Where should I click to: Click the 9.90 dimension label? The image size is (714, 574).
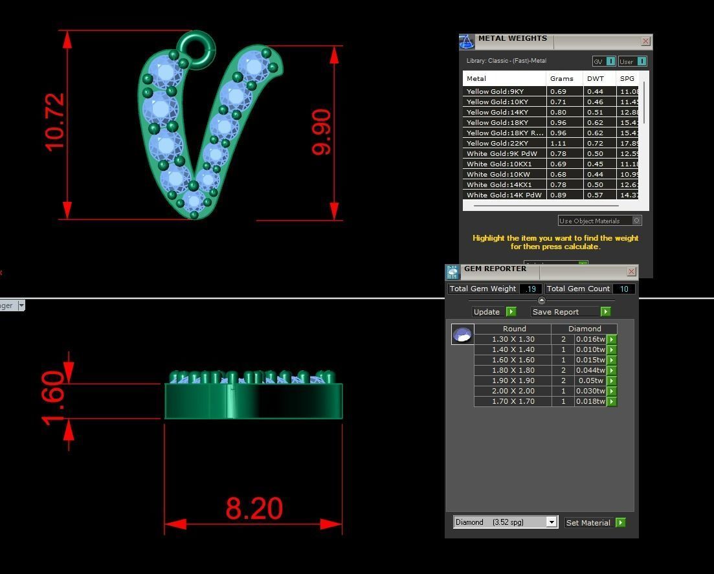[x=322, y=132]
